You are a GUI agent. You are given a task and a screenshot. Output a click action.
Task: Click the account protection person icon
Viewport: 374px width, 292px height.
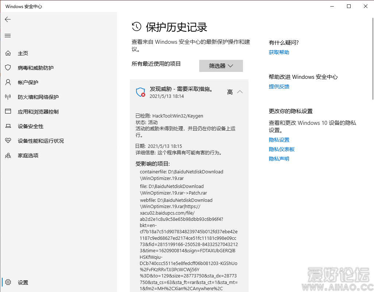tap(8, 82)
